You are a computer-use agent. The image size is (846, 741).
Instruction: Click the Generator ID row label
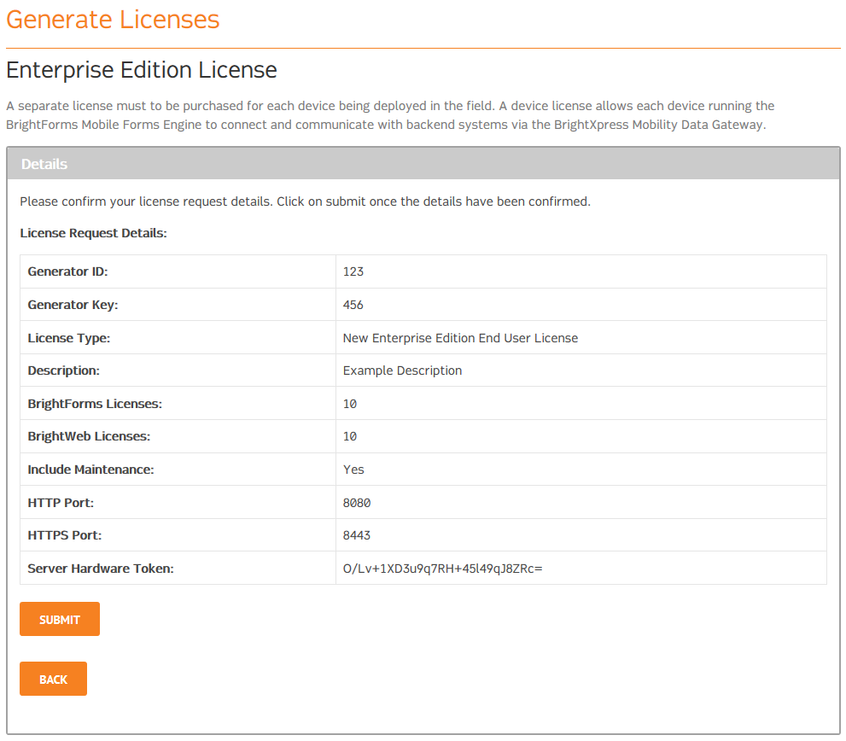click(67, 271)
